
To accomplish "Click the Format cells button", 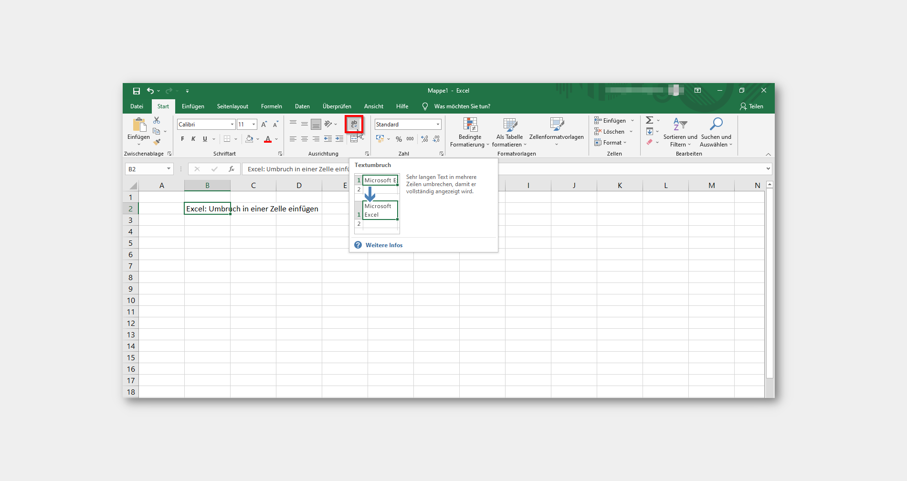I will pos(611,143).
